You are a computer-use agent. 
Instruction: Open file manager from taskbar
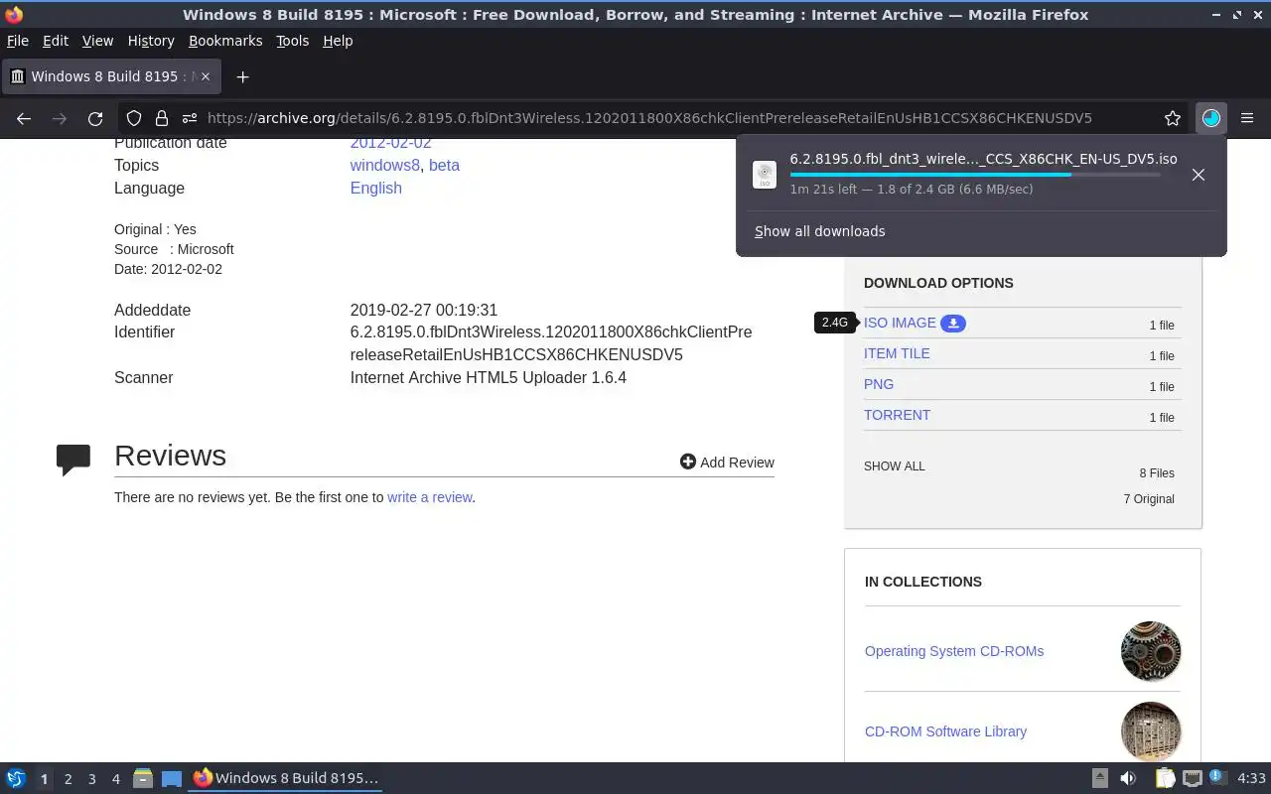pos(143,779)
